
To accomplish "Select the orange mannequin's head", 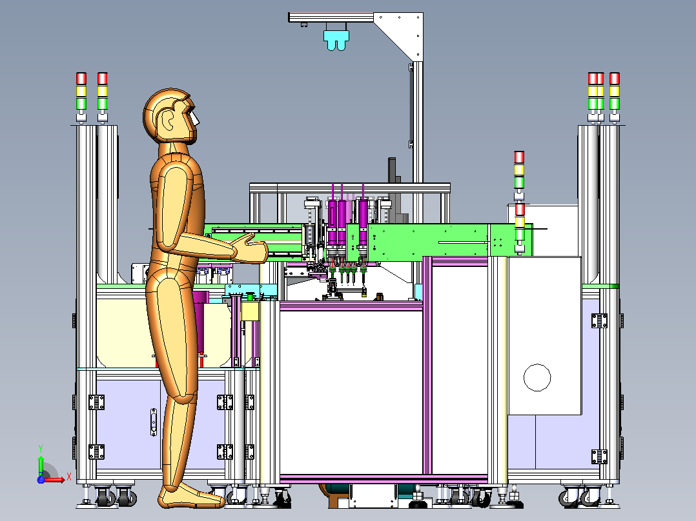I will coord(171,115).
